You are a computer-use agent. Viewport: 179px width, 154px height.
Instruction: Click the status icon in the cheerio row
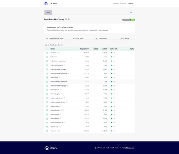click(47, 53)
